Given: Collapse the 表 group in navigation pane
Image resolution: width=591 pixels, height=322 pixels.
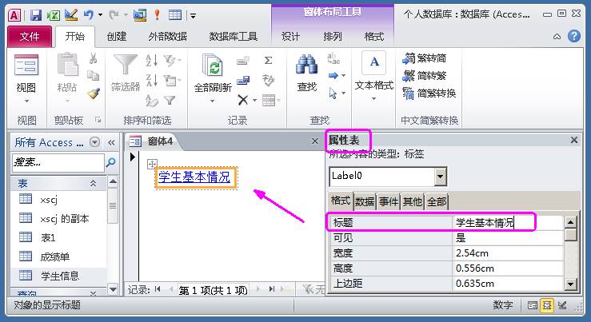Looking at the screenshot, I should click(x=93, y=184).
